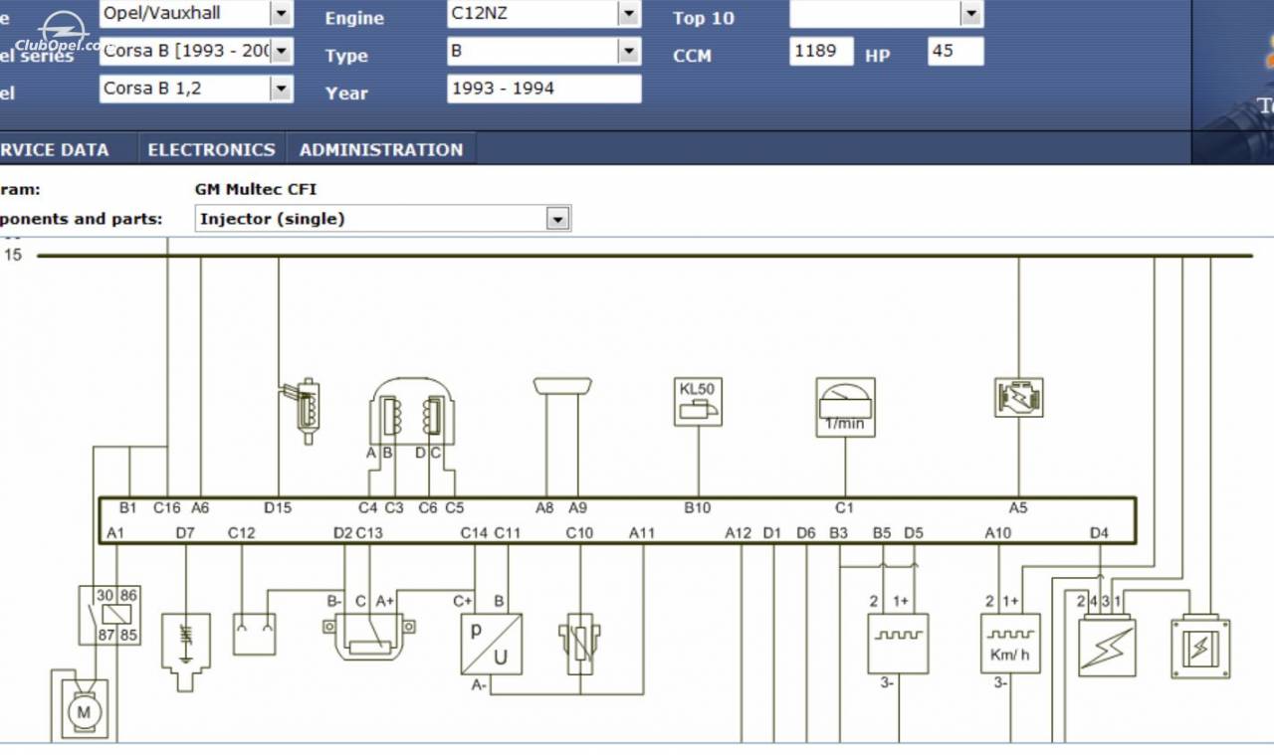Click pin label B1 on the ECU
Viewport: 1274px width, 755px height.
point(128,508)
